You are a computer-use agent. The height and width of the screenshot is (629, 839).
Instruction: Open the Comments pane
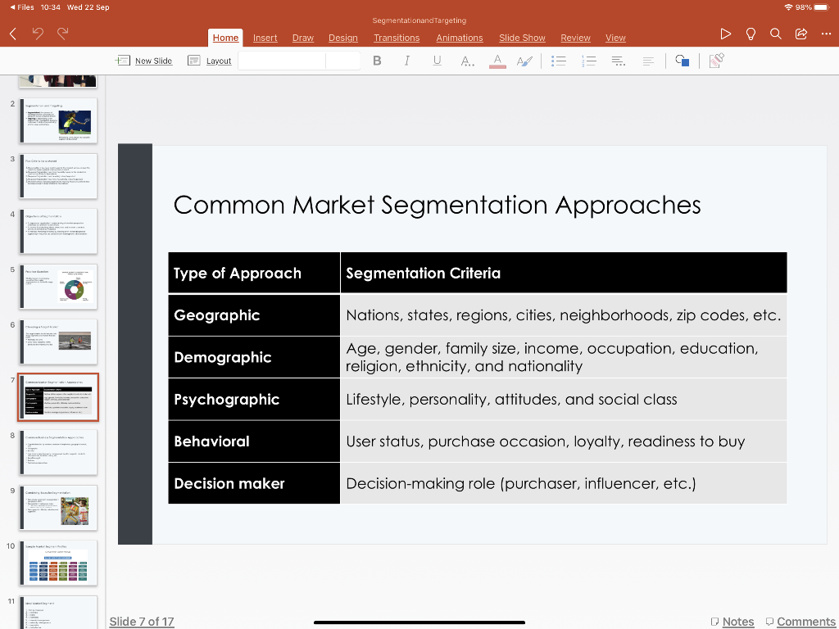coord(800,622)
